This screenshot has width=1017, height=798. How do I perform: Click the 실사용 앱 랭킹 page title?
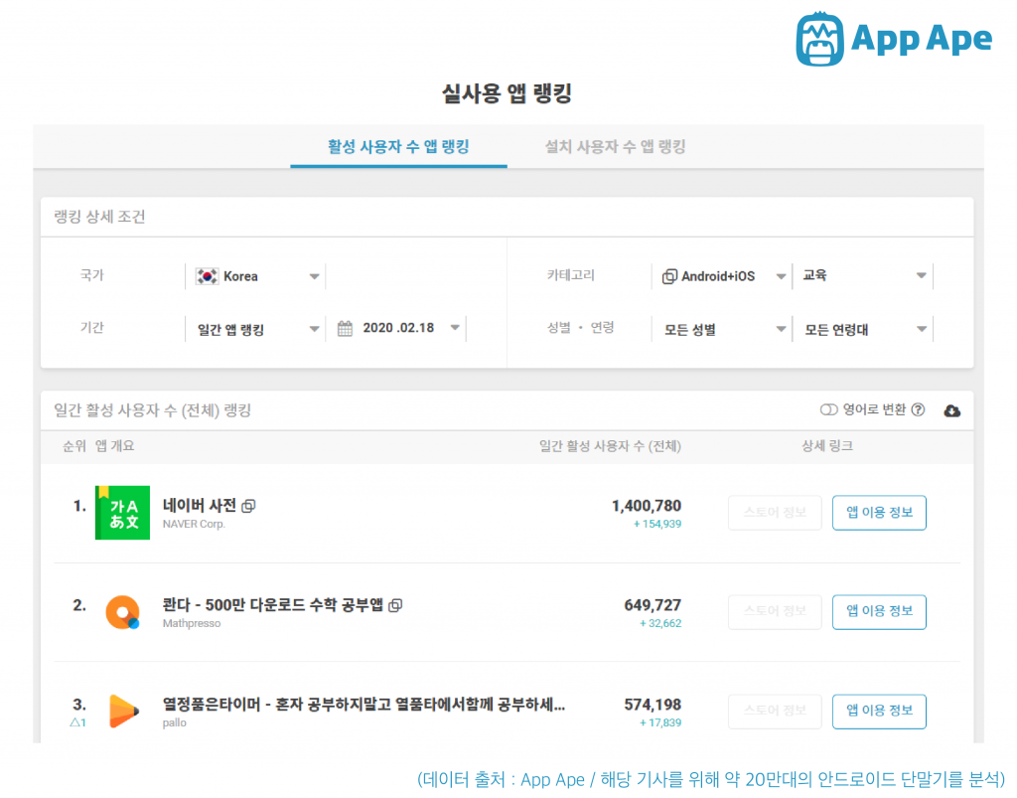click(508, 93)
